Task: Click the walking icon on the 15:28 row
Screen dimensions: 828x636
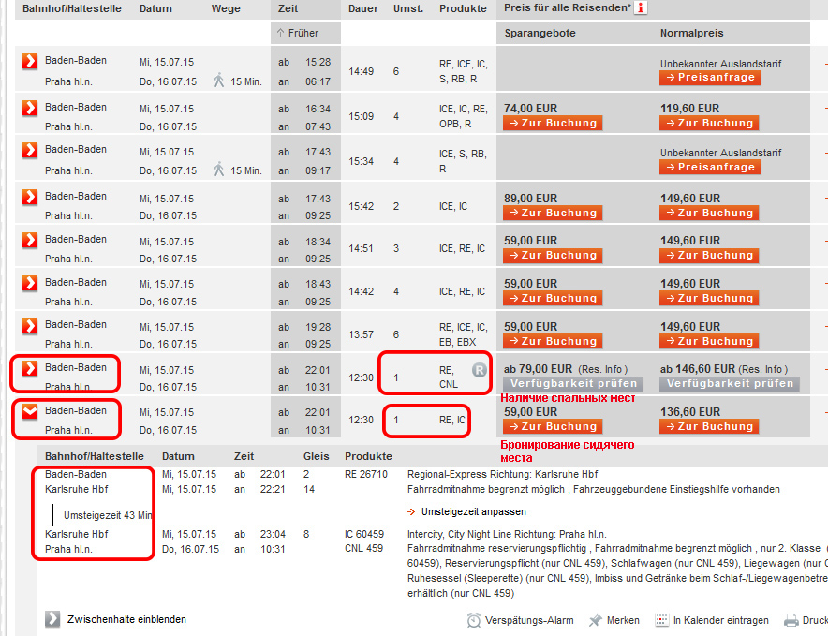Action: pyautogui.click(x=218, y=81)
